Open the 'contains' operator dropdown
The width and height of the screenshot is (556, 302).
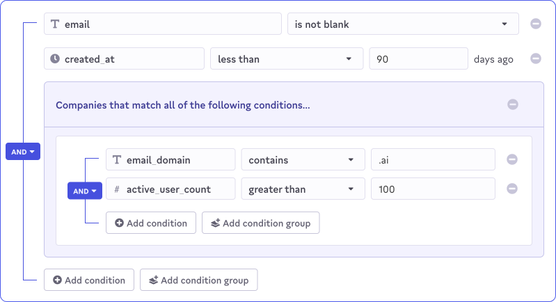(302, 160)
